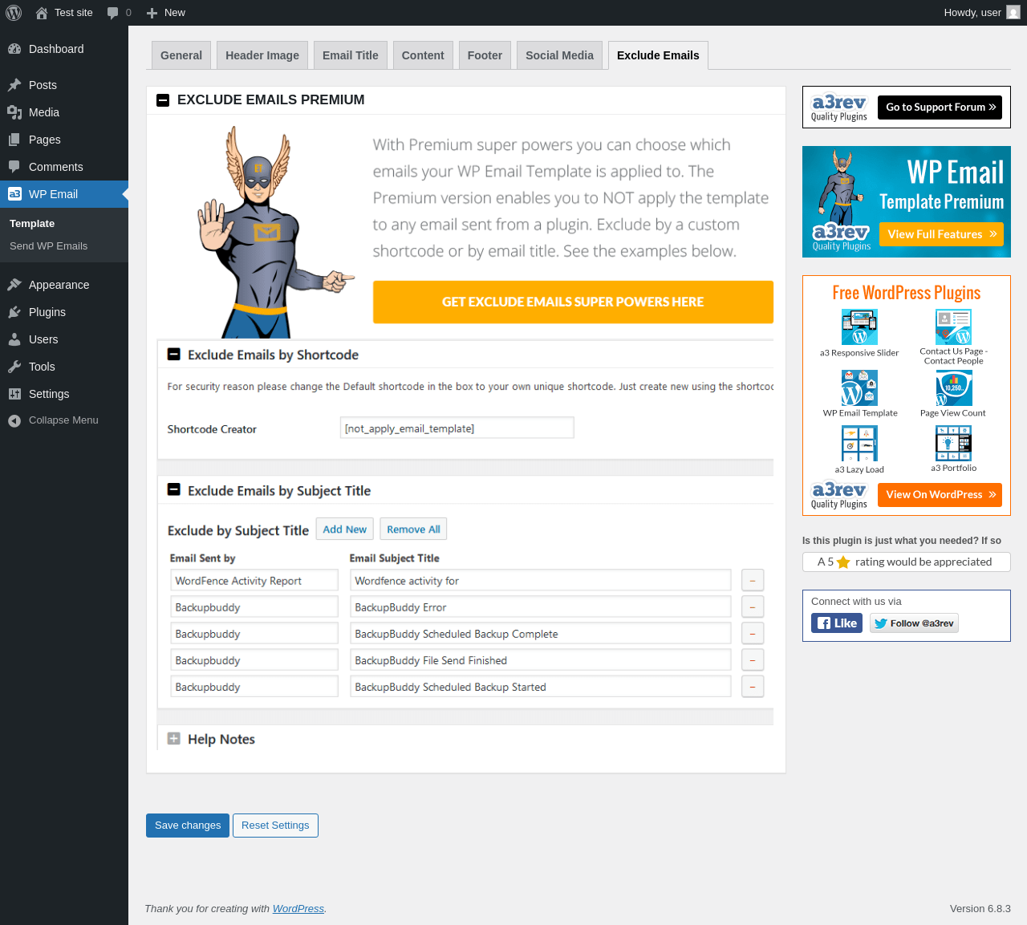Click the Facebook Like button
1027x925 pixels.
tap(837, 623)
